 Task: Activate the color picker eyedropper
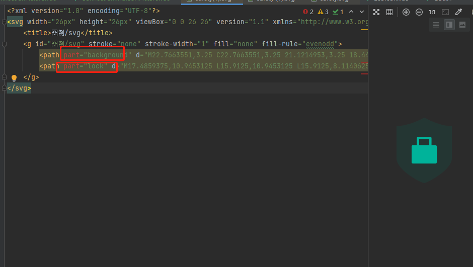458,12
